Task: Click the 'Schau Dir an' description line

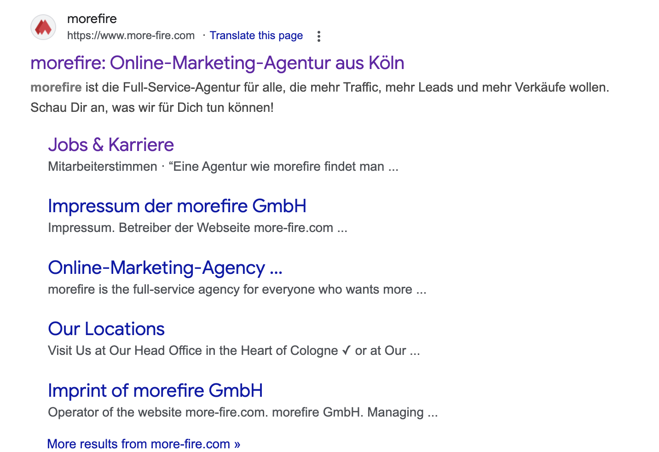Action: 152,108
